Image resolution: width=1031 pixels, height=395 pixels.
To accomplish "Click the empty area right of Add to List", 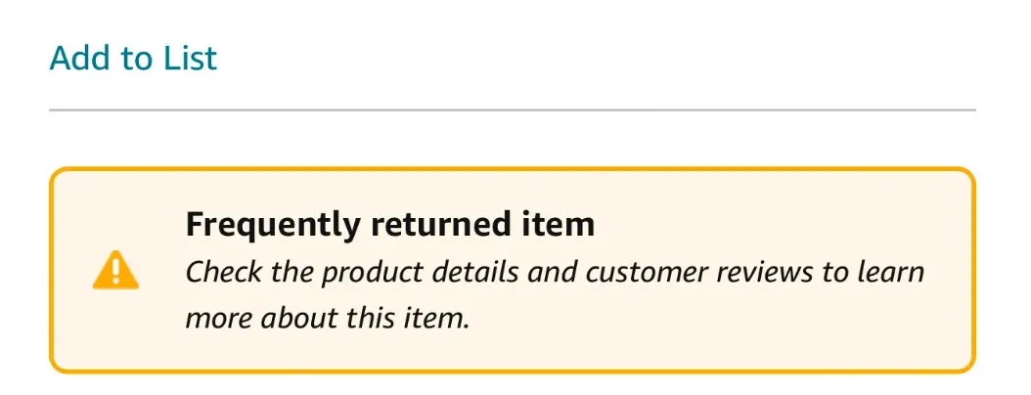I will pos(587,58).
